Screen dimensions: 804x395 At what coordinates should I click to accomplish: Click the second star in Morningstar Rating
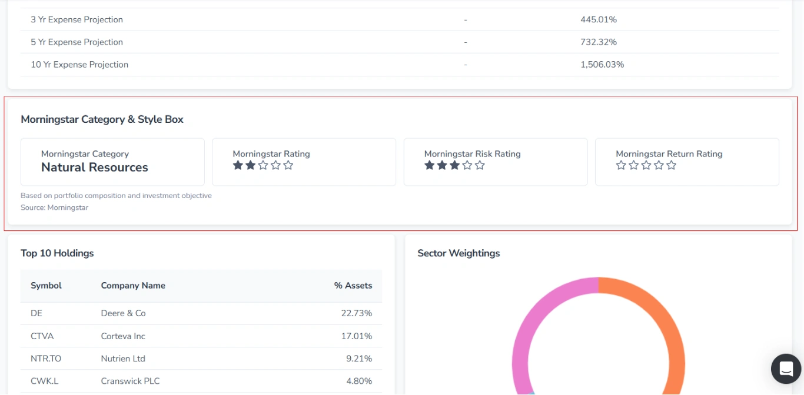pos(250,165)
